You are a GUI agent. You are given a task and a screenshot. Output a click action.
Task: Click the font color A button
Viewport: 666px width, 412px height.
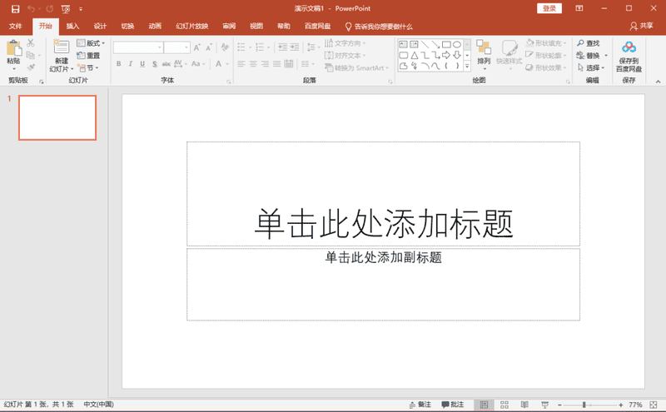click(x=218, y=64)
